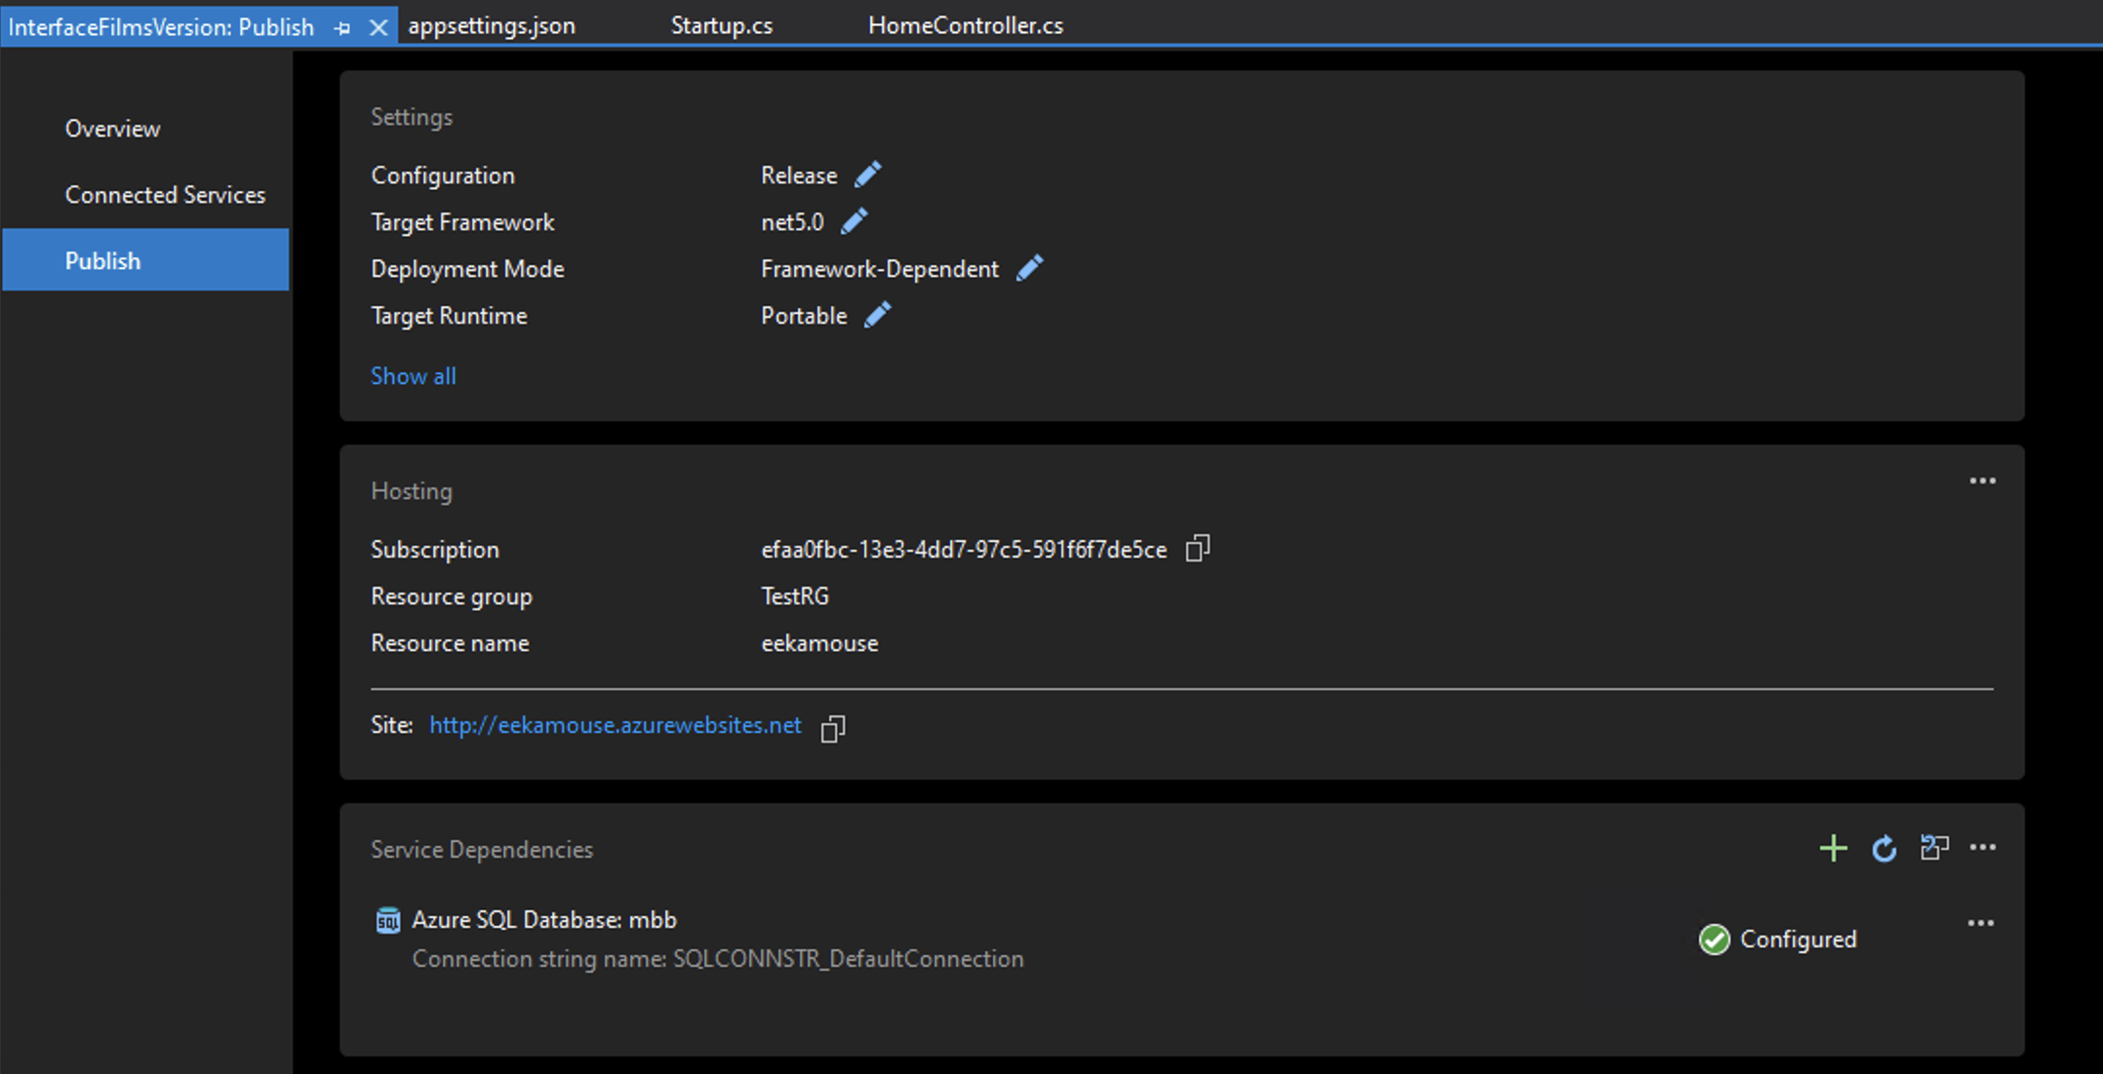Edit the Target Runtime pencil icon

[877, 314]
